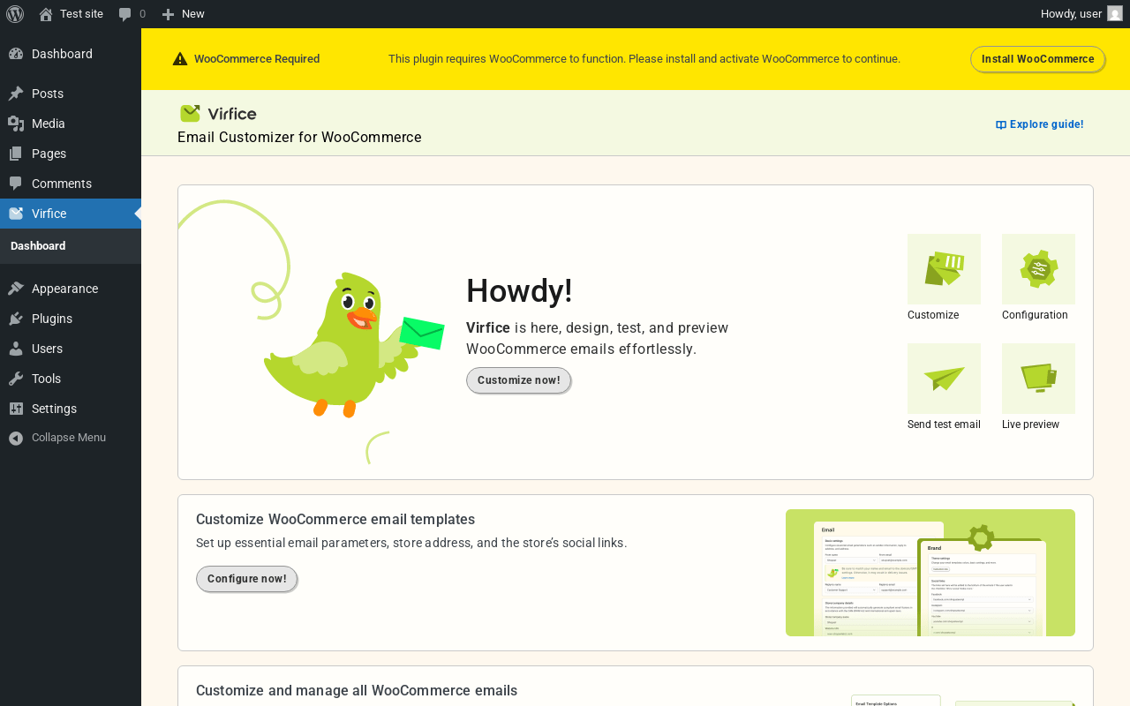Screen dimensions: 1130x706
Task: Click the Virfice logo in header
Action: 218,113
